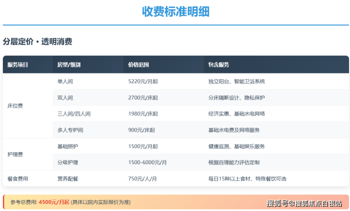350x211 pixels.
Task: Select the 1500-6000元/月 price cell
Action: click(x=148, y=162)
